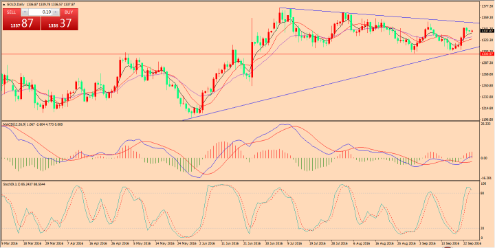495x248 pixels.
Task: Click the divider between chart and MACD
Action: coord(240,122)
